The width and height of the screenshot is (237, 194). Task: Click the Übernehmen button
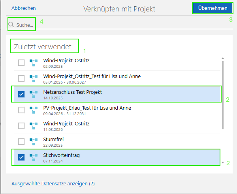213,8
